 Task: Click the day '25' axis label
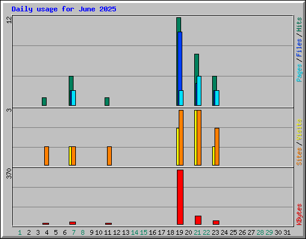tap(233, 232)
